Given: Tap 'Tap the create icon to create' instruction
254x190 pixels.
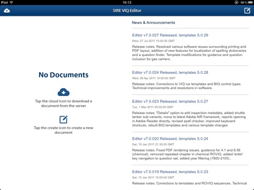Looking at the screenshot, I should click(x=63, y=130).
